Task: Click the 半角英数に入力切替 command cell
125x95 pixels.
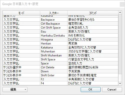Action: point(93,79)
